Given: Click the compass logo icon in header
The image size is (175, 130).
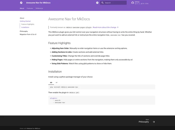Looking at the screenshot, I should pos(21,3).
